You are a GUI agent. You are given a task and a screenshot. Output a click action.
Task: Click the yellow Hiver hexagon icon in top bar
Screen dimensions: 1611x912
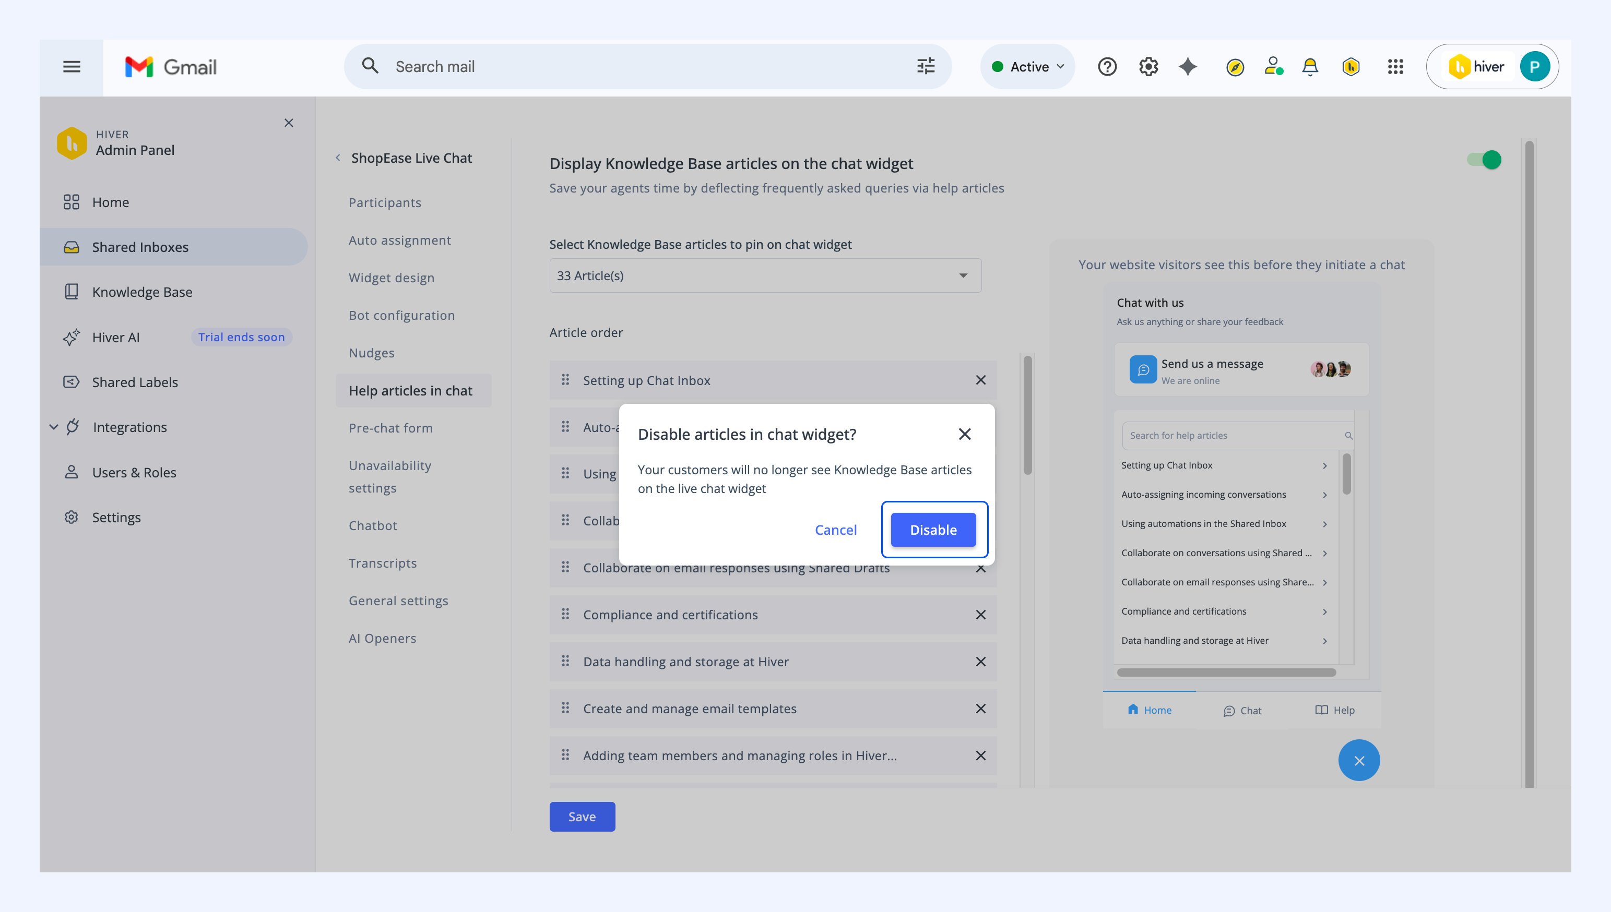click(1351, 66)
